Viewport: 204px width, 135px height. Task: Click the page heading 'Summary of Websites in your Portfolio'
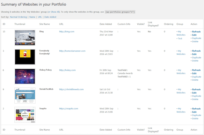click(33, 4)
